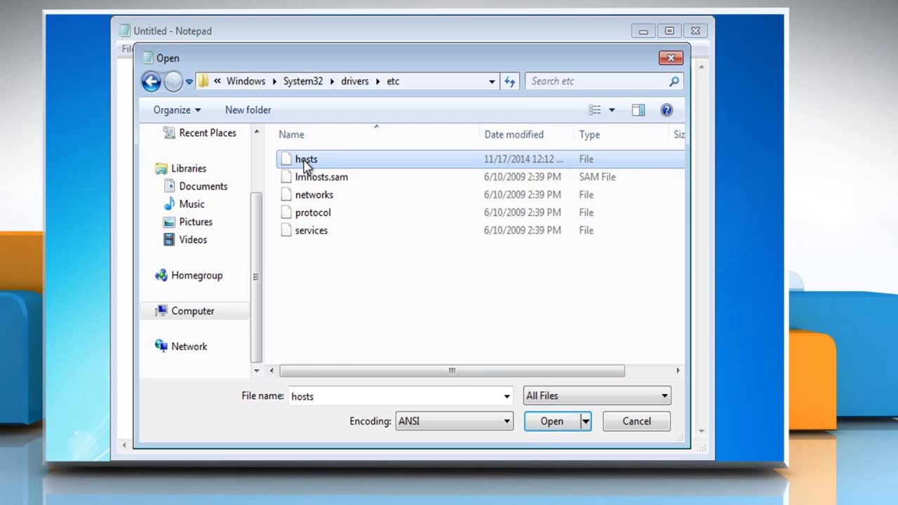
Task: Close the Open dialog with red X
Action: 671,58
